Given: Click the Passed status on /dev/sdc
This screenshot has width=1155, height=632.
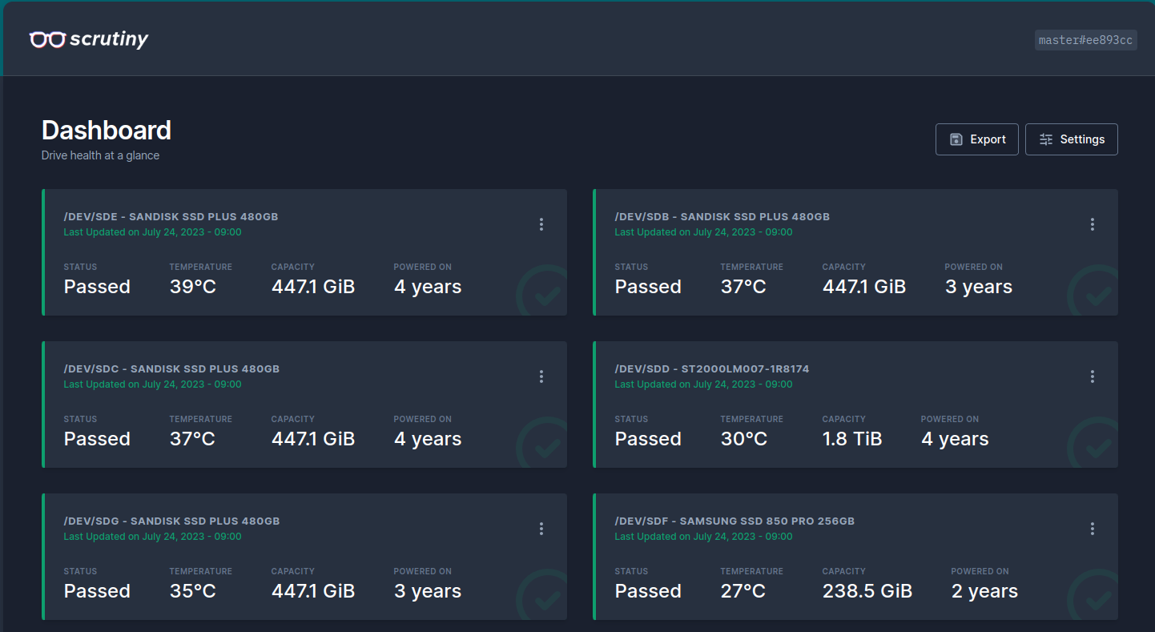Looking at the screenshot, I should click(97, 439).
